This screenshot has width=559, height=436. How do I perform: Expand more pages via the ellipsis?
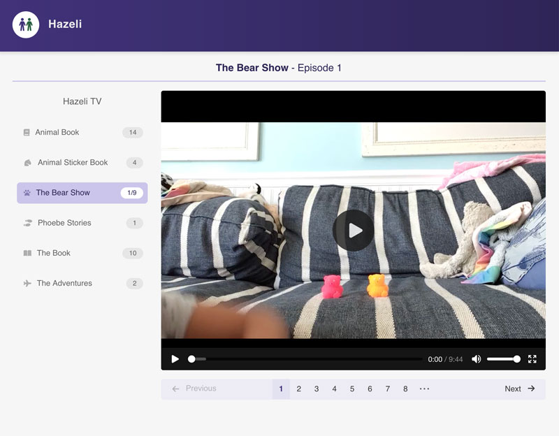click(424, 389)
